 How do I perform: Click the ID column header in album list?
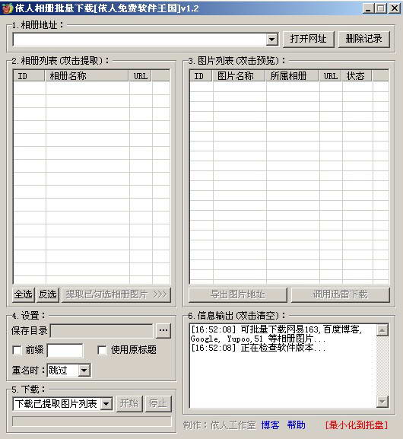29,76
